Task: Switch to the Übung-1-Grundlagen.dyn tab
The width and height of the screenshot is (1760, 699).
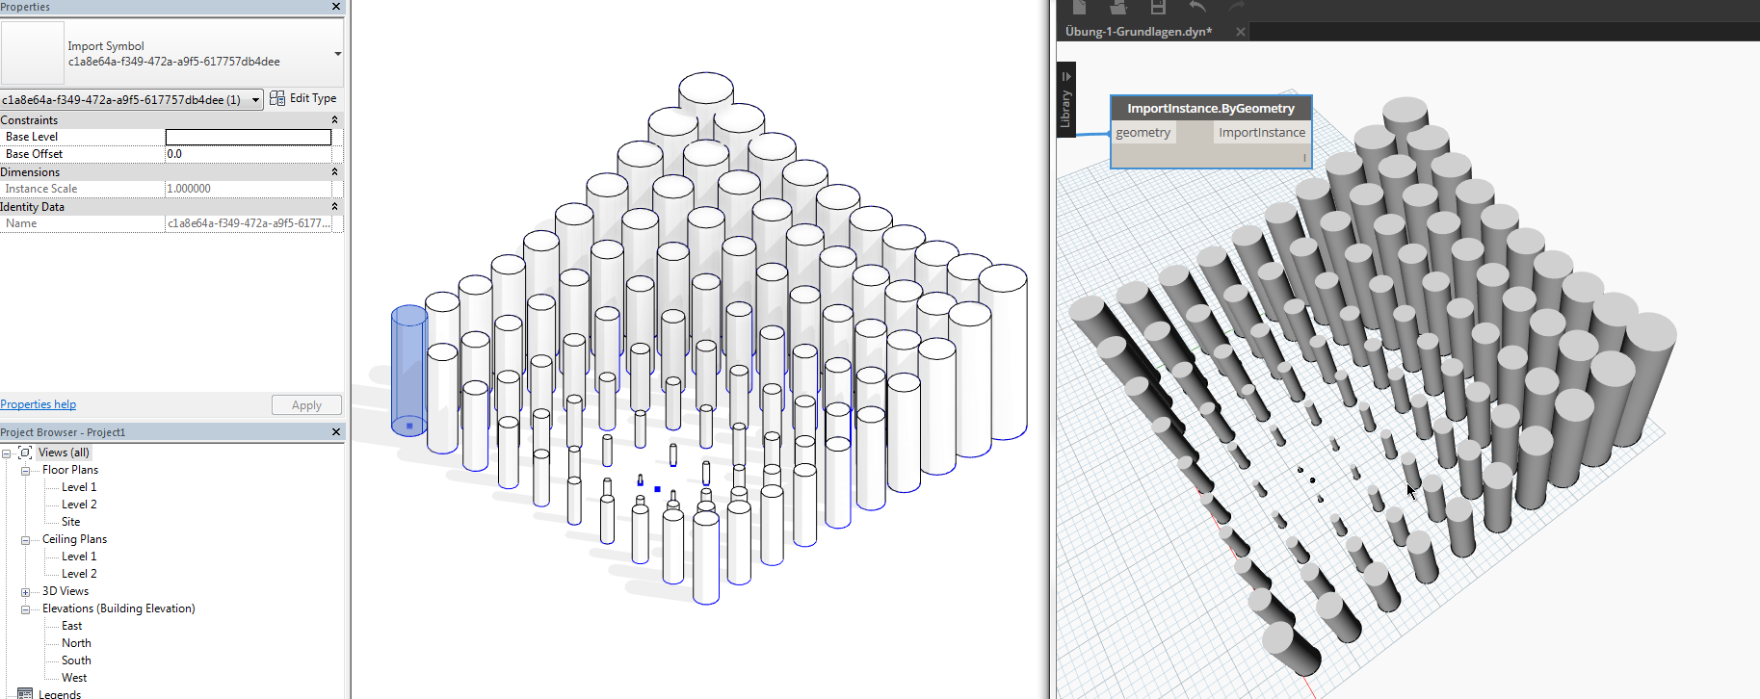Action: coord(1139,32)
